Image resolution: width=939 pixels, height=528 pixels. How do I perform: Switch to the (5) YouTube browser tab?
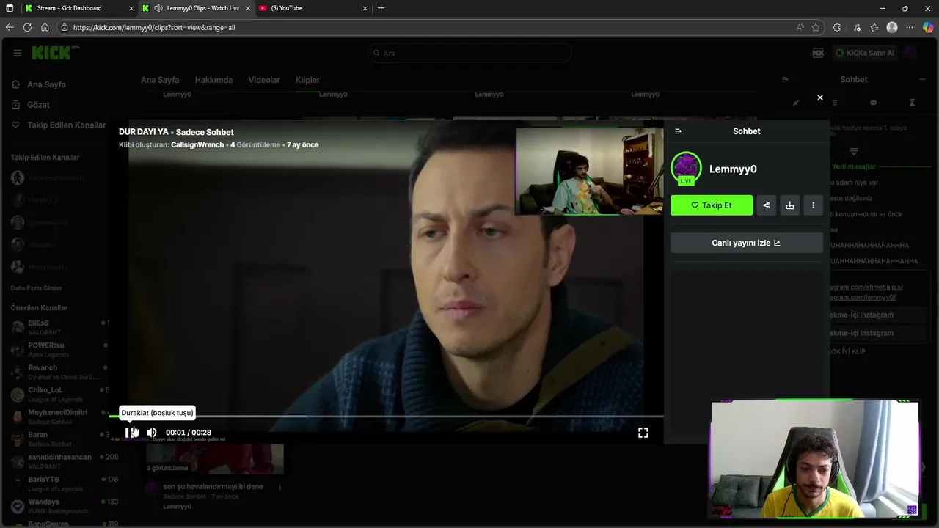313,8
